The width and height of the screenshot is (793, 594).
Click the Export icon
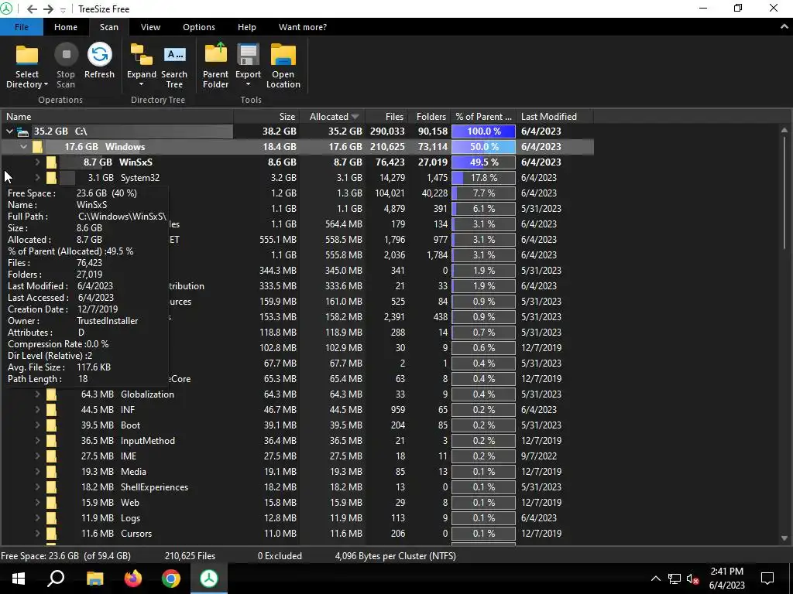tap(249, 55)
